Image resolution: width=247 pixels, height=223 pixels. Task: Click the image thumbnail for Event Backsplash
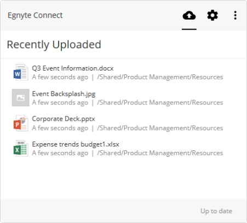21,98
